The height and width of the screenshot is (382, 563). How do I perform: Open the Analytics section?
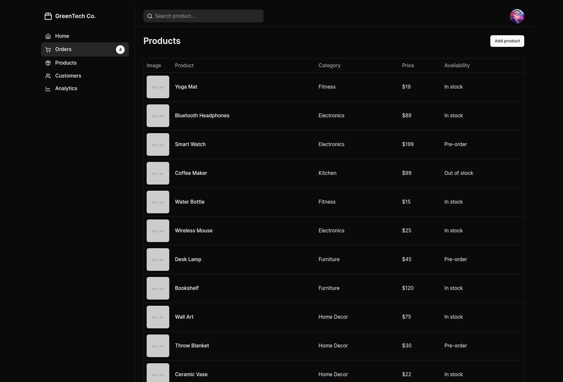click(x=85, y=89)
